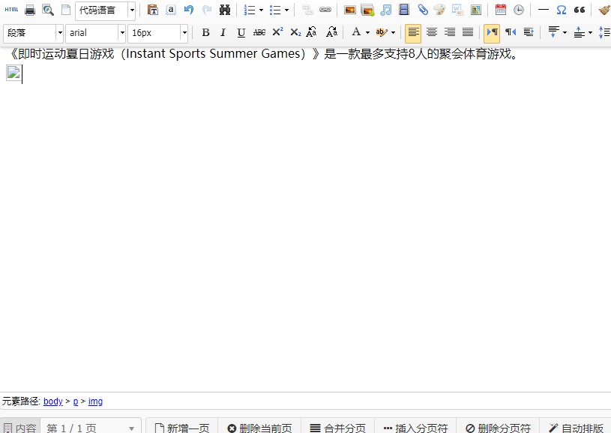Open the 第 1 / 1 页 page selector
611x433 pixels.
pos(91,428)
